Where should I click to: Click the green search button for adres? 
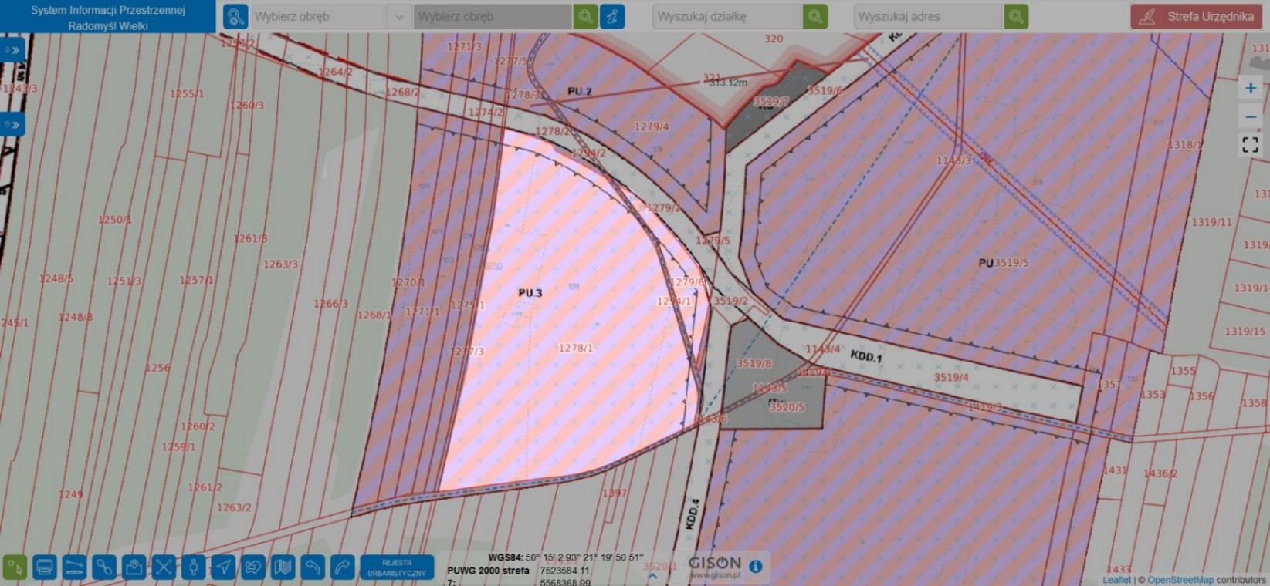tap(1016, 16)
